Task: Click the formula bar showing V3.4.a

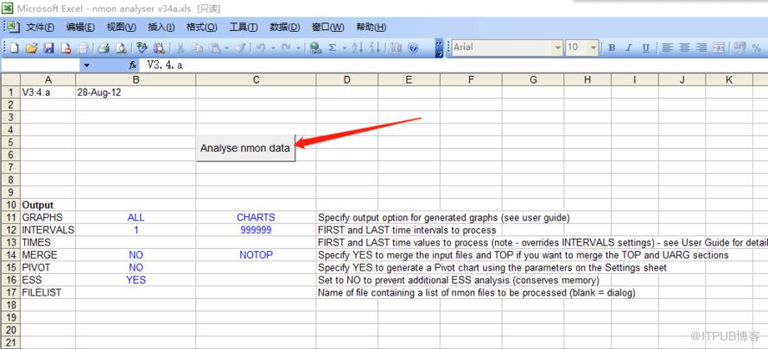Action: [x=453, y=65]
